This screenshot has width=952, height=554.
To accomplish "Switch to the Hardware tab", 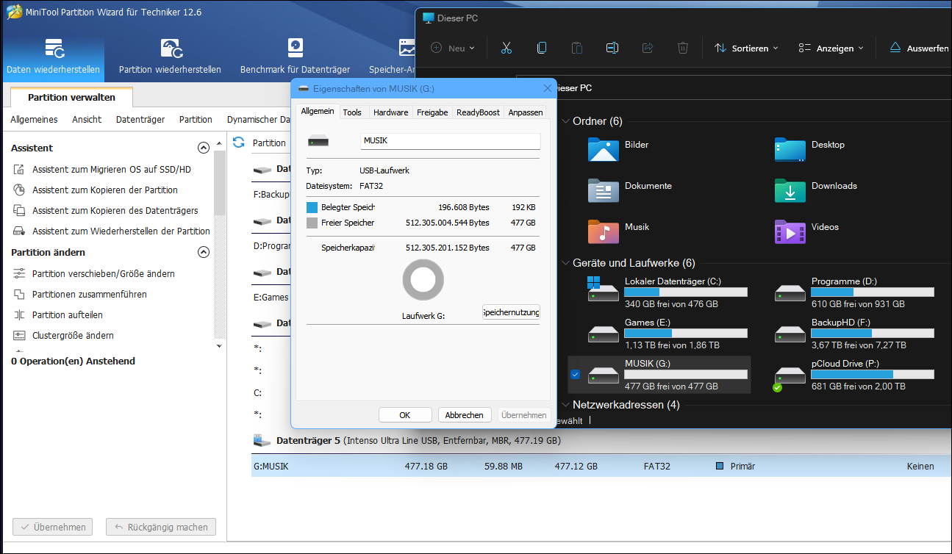I will pyautogui.click(x=390, y=112).
